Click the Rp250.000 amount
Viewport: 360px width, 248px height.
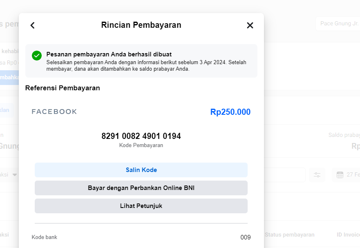[230, 112]
